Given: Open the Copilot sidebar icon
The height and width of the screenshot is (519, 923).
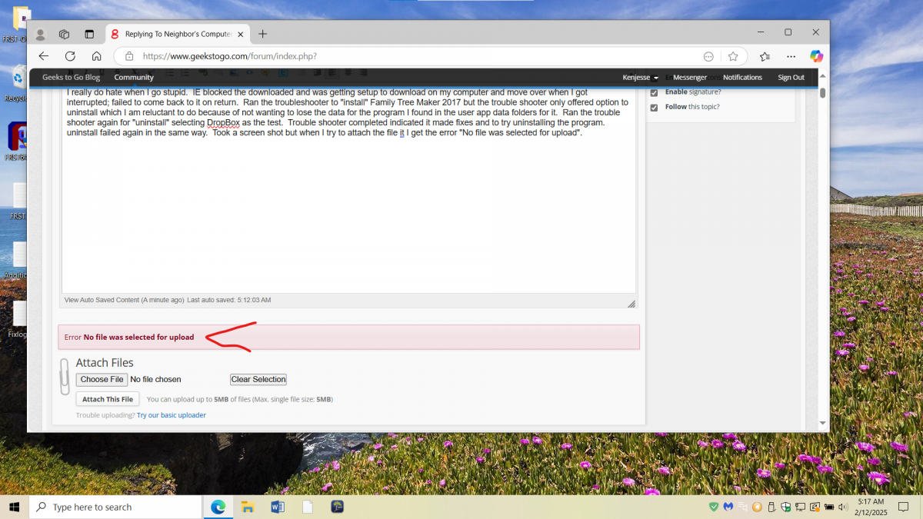Looking at the screenshot, I should 817,56.
